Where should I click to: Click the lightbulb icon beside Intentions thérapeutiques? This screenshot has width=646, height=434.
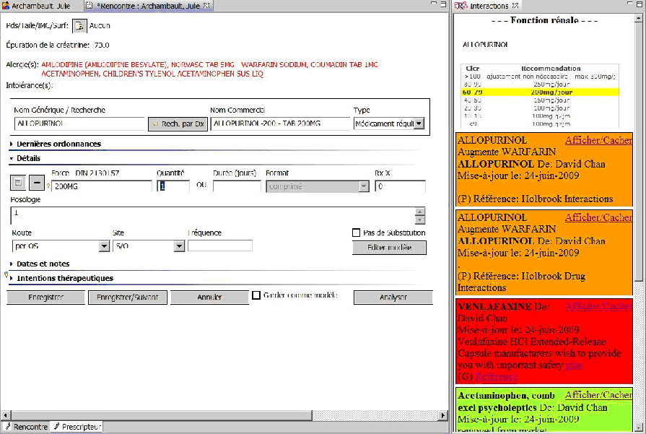pyautogui.click(x=7, y=275)
